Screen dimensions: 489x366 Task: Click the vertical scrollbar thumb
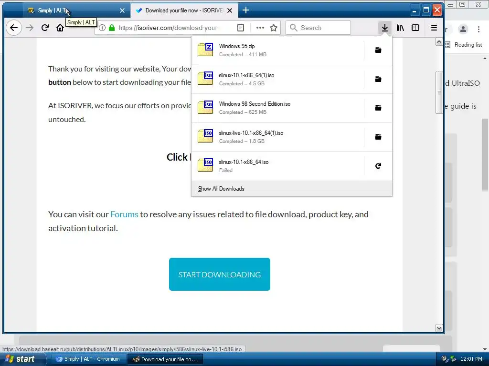pyautogui.click(x=439, y=92)
